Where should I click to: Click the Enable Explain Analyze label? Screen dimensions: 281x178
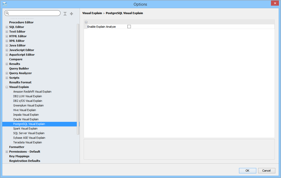click(x=101, y=27)
